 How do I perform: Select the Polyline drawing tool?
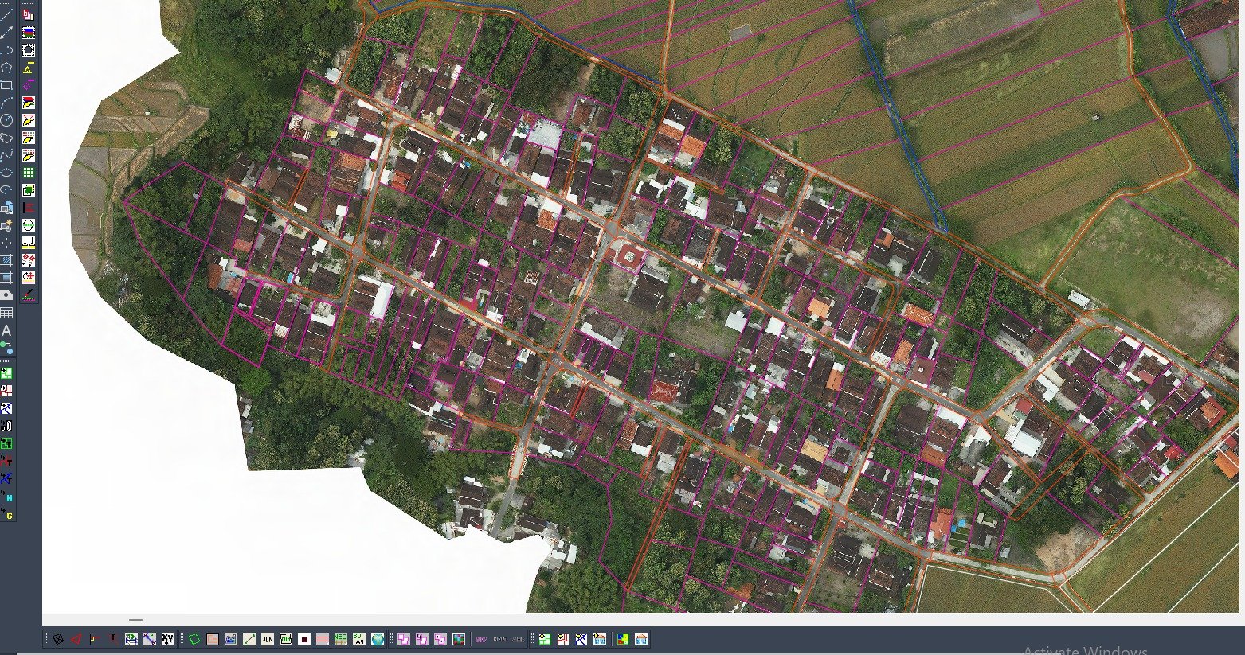(6, 49)
